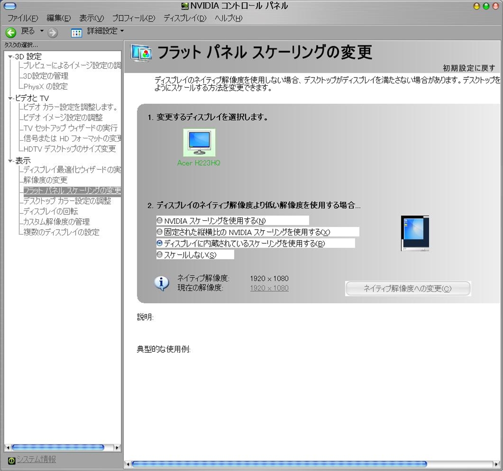Open ディスプレイ最適化ウィザード task
Screen dimensions: 503x471
[72, 169]
